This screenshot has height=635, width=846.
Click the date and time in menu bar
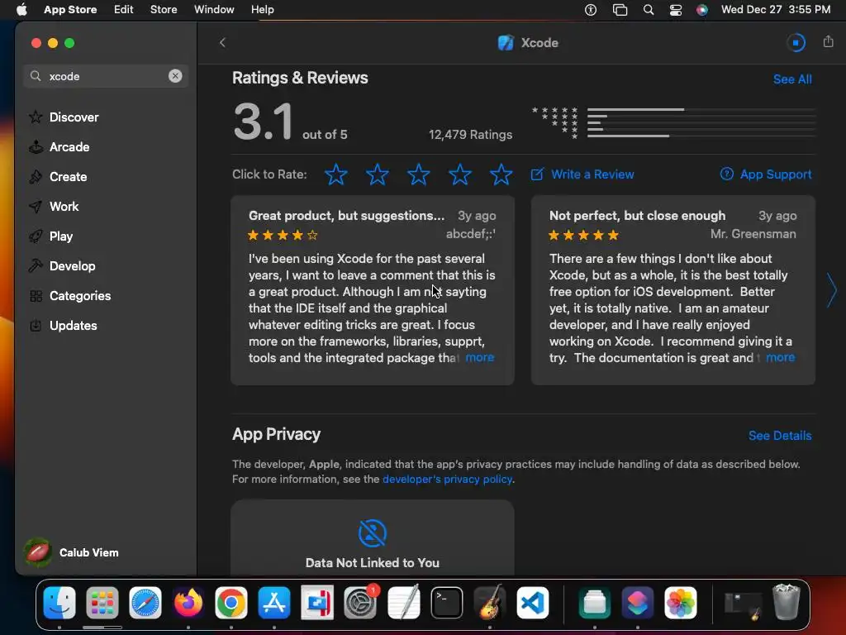(x=776, y=10)
